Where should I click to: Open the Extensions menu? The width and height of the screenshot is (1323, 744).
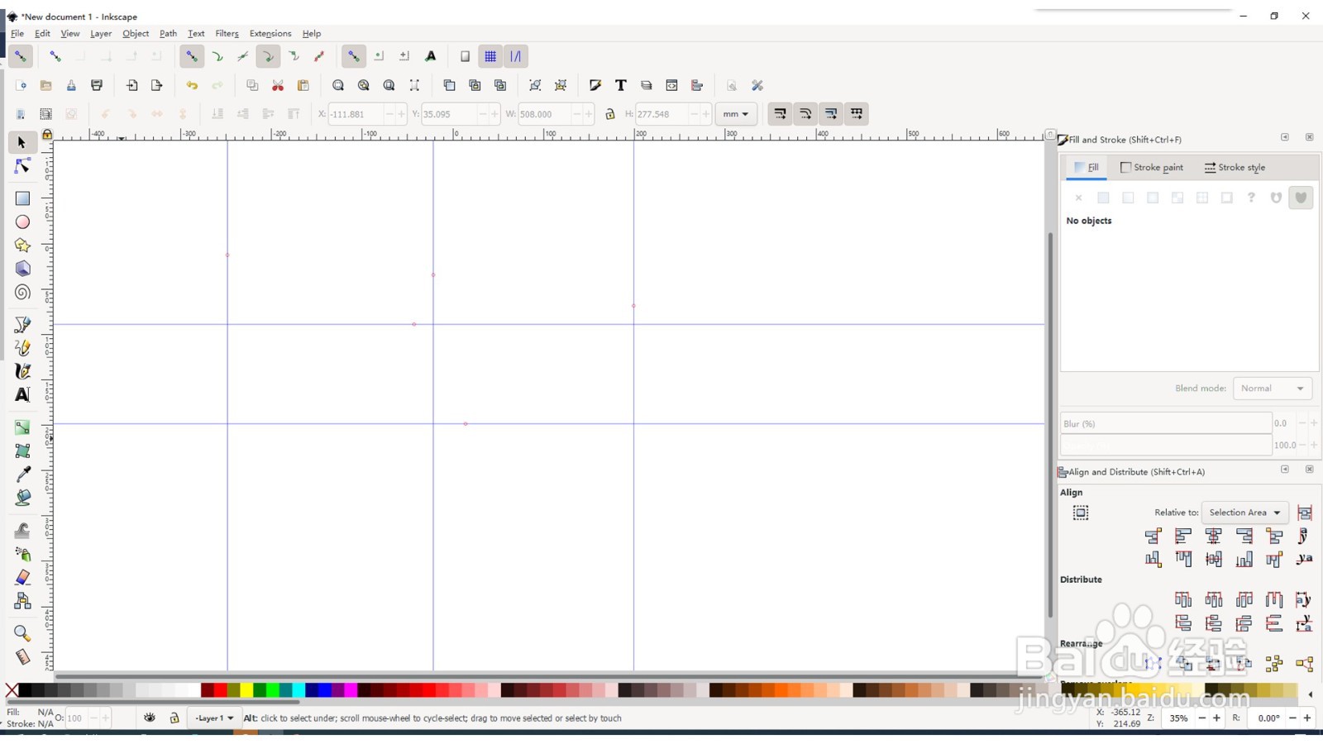point(270,34)
